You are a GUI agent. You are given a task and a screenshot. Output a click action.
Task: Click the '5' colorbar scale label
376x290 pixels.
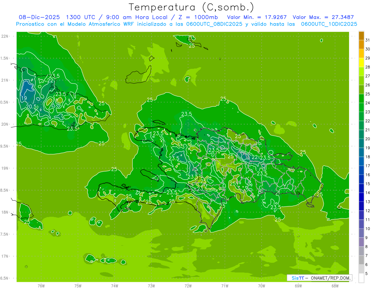367,273
